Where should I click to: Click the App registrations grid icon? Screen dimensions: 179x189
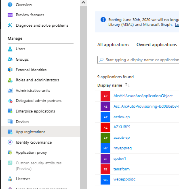[x=10, y=132]
